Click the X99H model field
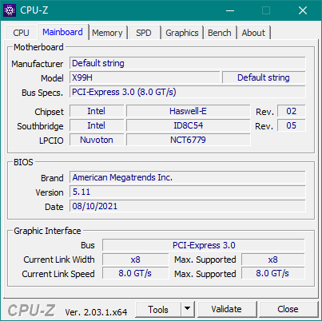This screenshot has width=322, height=321. 145,77
